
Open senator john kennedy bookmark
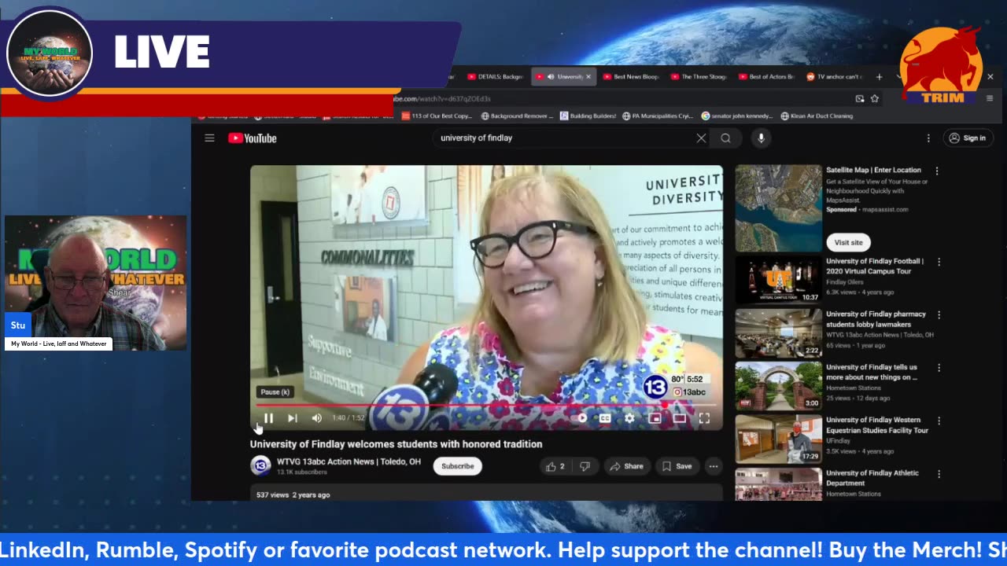(x=737, y=116)
